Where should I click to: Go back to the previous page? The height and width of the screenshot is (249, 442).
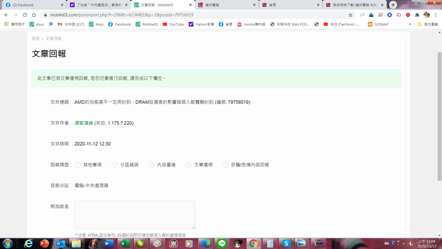pyautogui.click(x=6, y=15)
